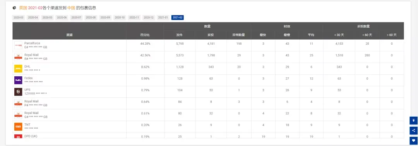Click the UPS brown logo

tap(18, 92)
